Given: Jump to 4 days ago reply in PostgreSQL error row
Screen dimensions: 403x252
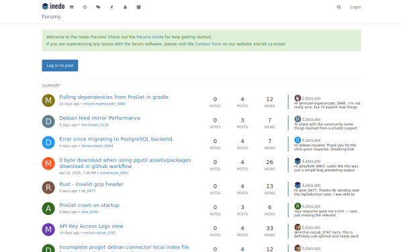Looking at the screenshot, I should (x=311, y=140).
